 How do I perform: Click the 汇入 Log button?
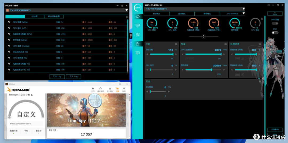click(74, 76)
